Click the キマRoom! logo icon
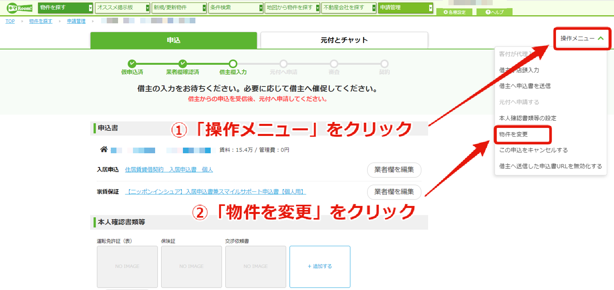This screenshot has width=614, height=290. tap(21, 8)
